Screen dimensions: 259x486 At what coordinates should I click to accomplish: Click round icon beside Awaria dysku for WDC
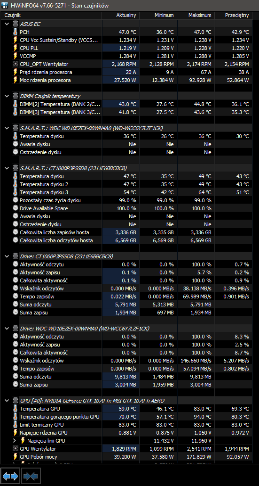pyautogui.click(x=16, y=144)
